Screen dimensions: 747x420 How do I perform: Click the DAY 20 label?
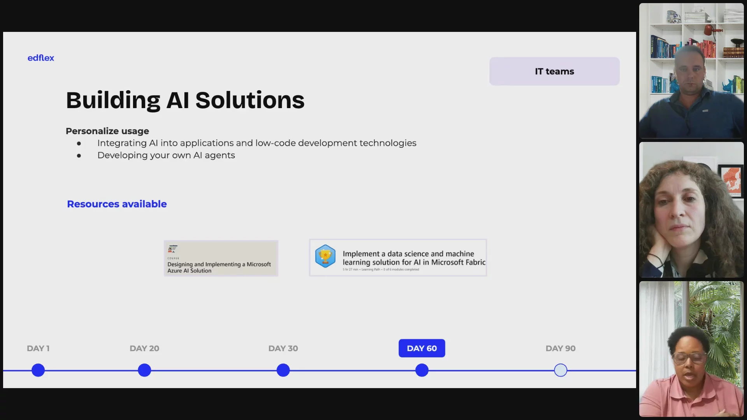click(144, 348)
